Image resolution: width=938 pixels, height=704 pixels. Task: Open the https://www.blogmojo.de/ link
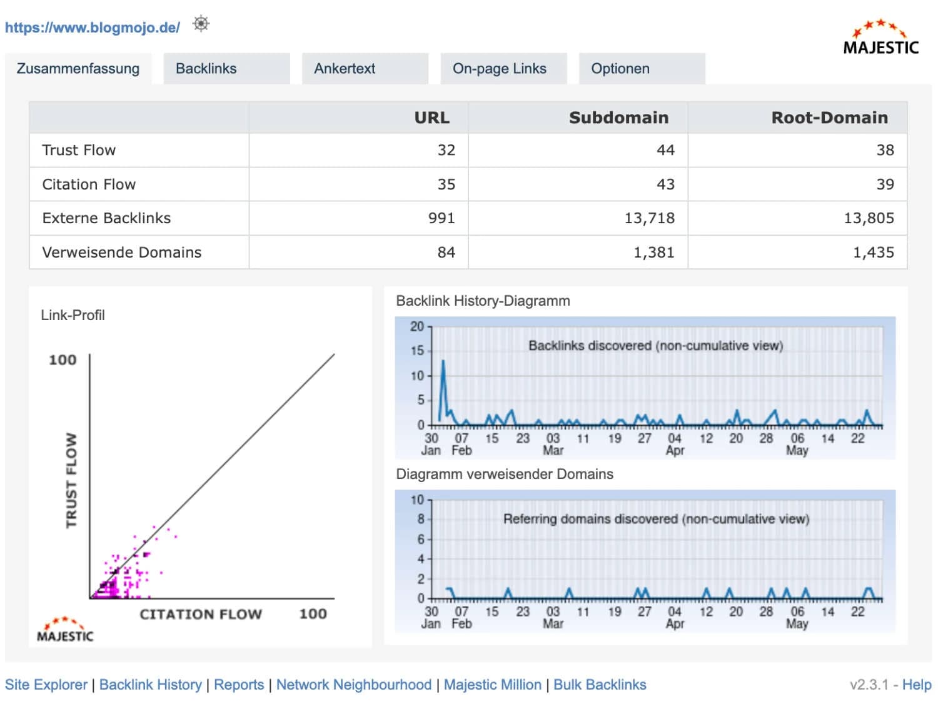coord(91,27)
